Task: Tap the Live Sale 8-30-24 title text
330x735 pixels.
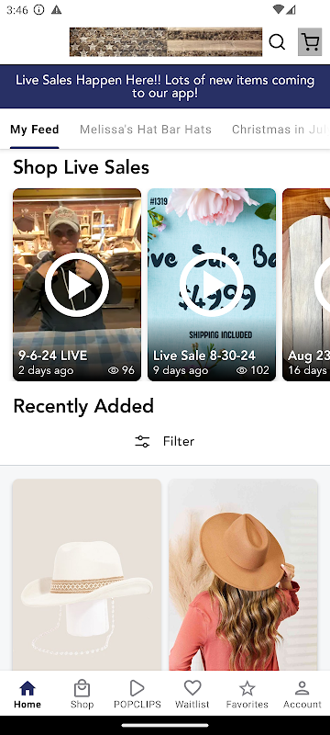Action: pyautogui.click(x=204, y=356)
